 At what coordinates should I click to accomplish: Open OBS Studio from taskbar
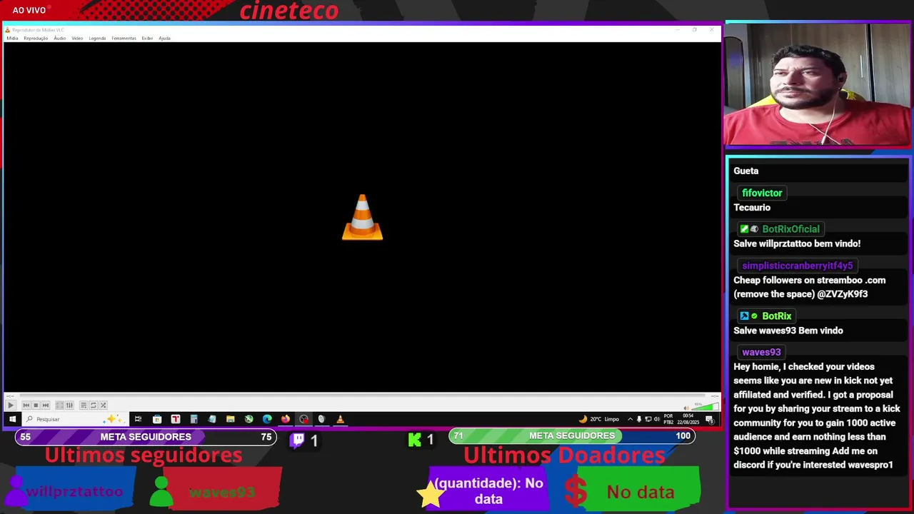coord(303,419)
